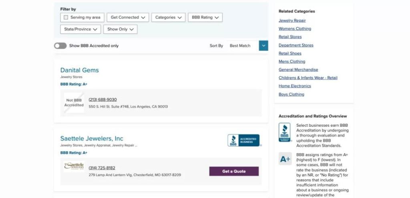Open the General Merchandise related category
The height and width of the screenshot is (198, 410).
tap(298, 70)
